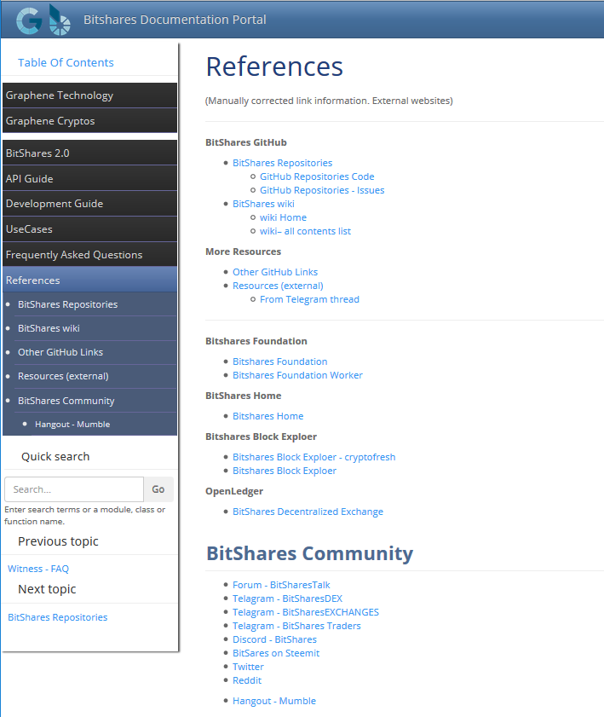Open wiki Home link
The height and width of the screenshot is (717, 604).
284,217
